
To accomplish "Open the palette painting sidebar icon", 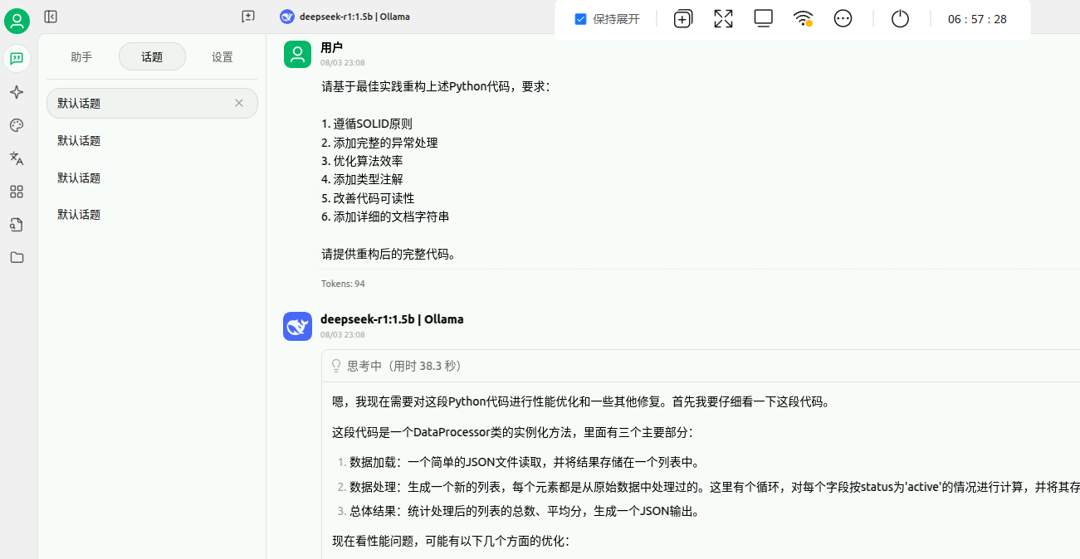I will coord(17,125).
